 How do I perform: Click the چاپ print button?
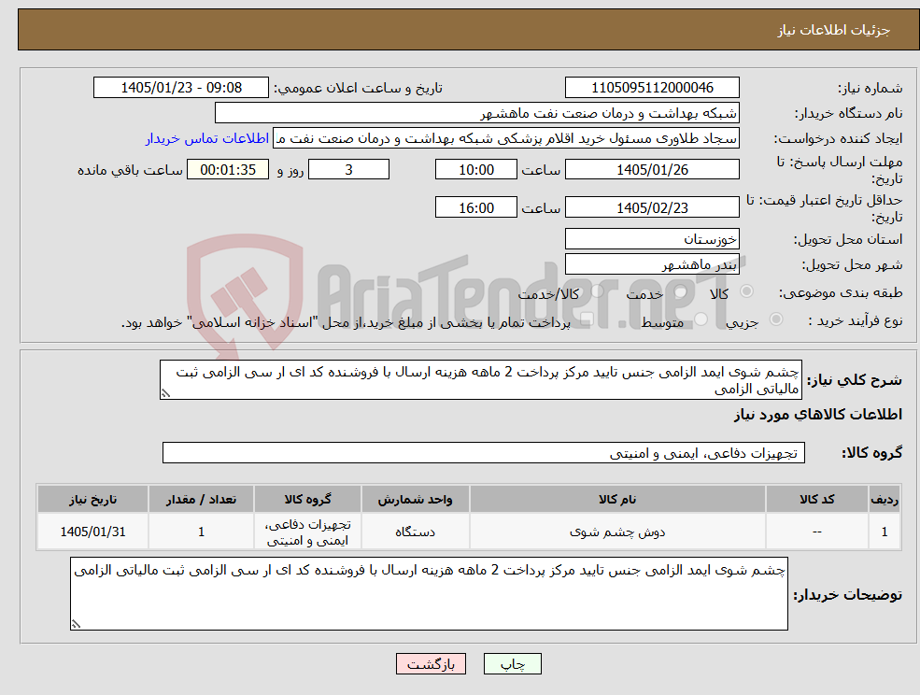click(512, 664)
